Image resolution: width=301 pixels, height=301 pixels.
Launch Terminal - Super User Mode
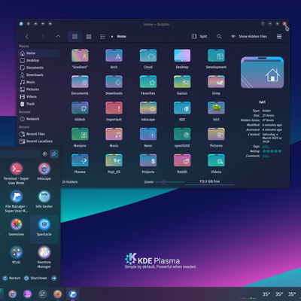coord(17,173)
